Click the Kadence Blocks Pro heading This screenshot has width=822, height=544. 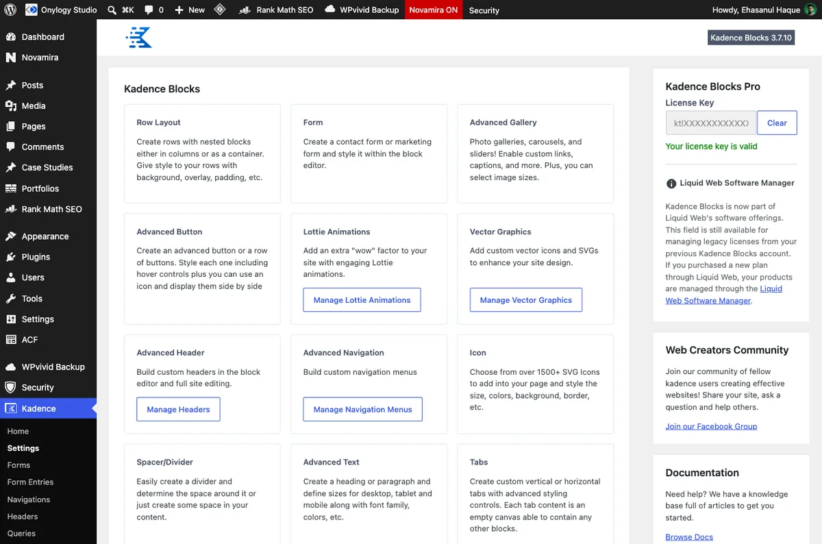coord(712,86)
